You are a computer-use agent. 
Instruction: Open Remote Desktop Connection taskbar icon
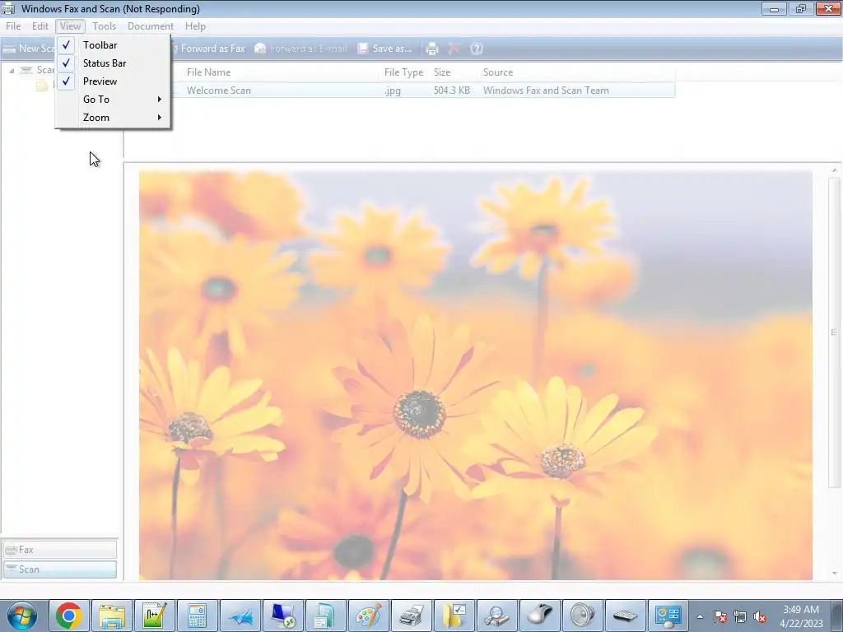click(283, 616)
